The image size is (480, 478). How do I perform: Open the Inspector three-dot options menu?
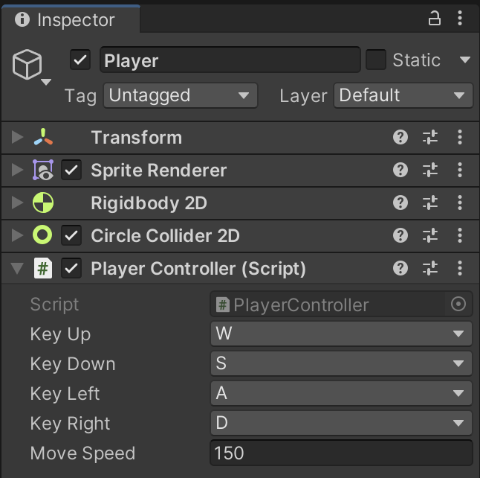point(461,19)
